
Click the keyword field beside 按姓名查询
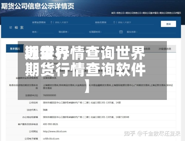136,22
